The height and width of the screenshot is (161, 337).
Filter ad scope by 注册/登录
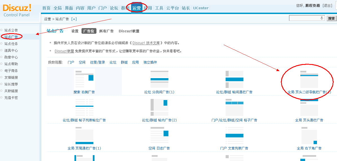click(x=98, y=62)
